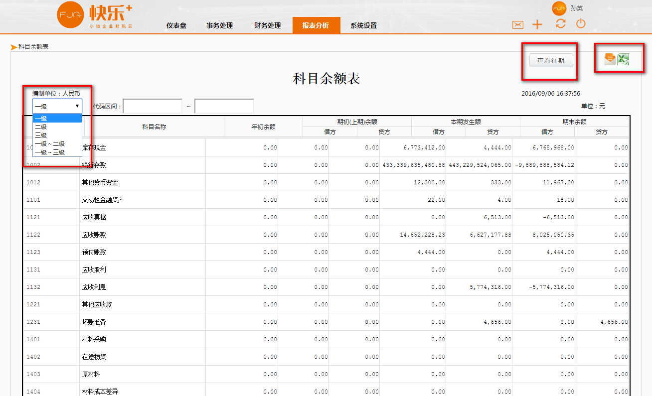Click the 科目名称 column header
The height and width of the screenshot is (396, 652).
154,127
